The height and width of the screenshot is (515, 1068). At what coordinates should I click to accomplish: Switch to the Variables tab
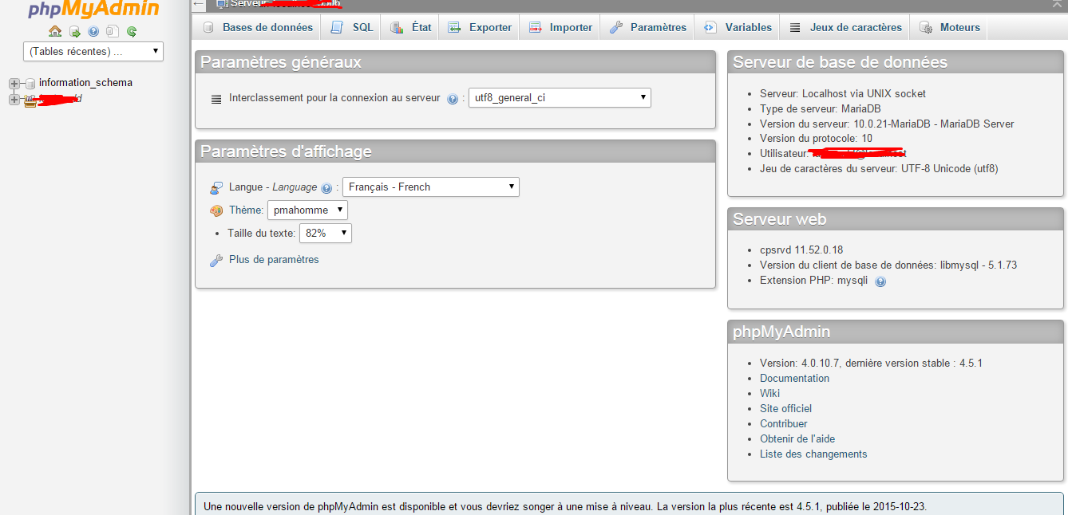tap(738, 27)
